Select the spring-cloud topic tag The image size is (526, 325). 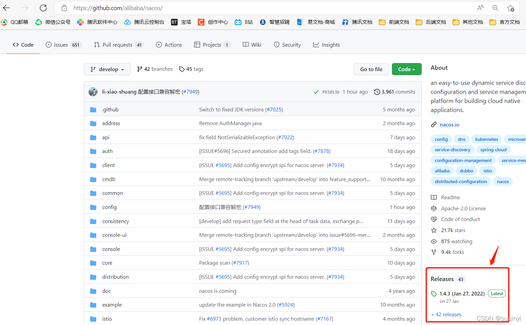[493, 150]
